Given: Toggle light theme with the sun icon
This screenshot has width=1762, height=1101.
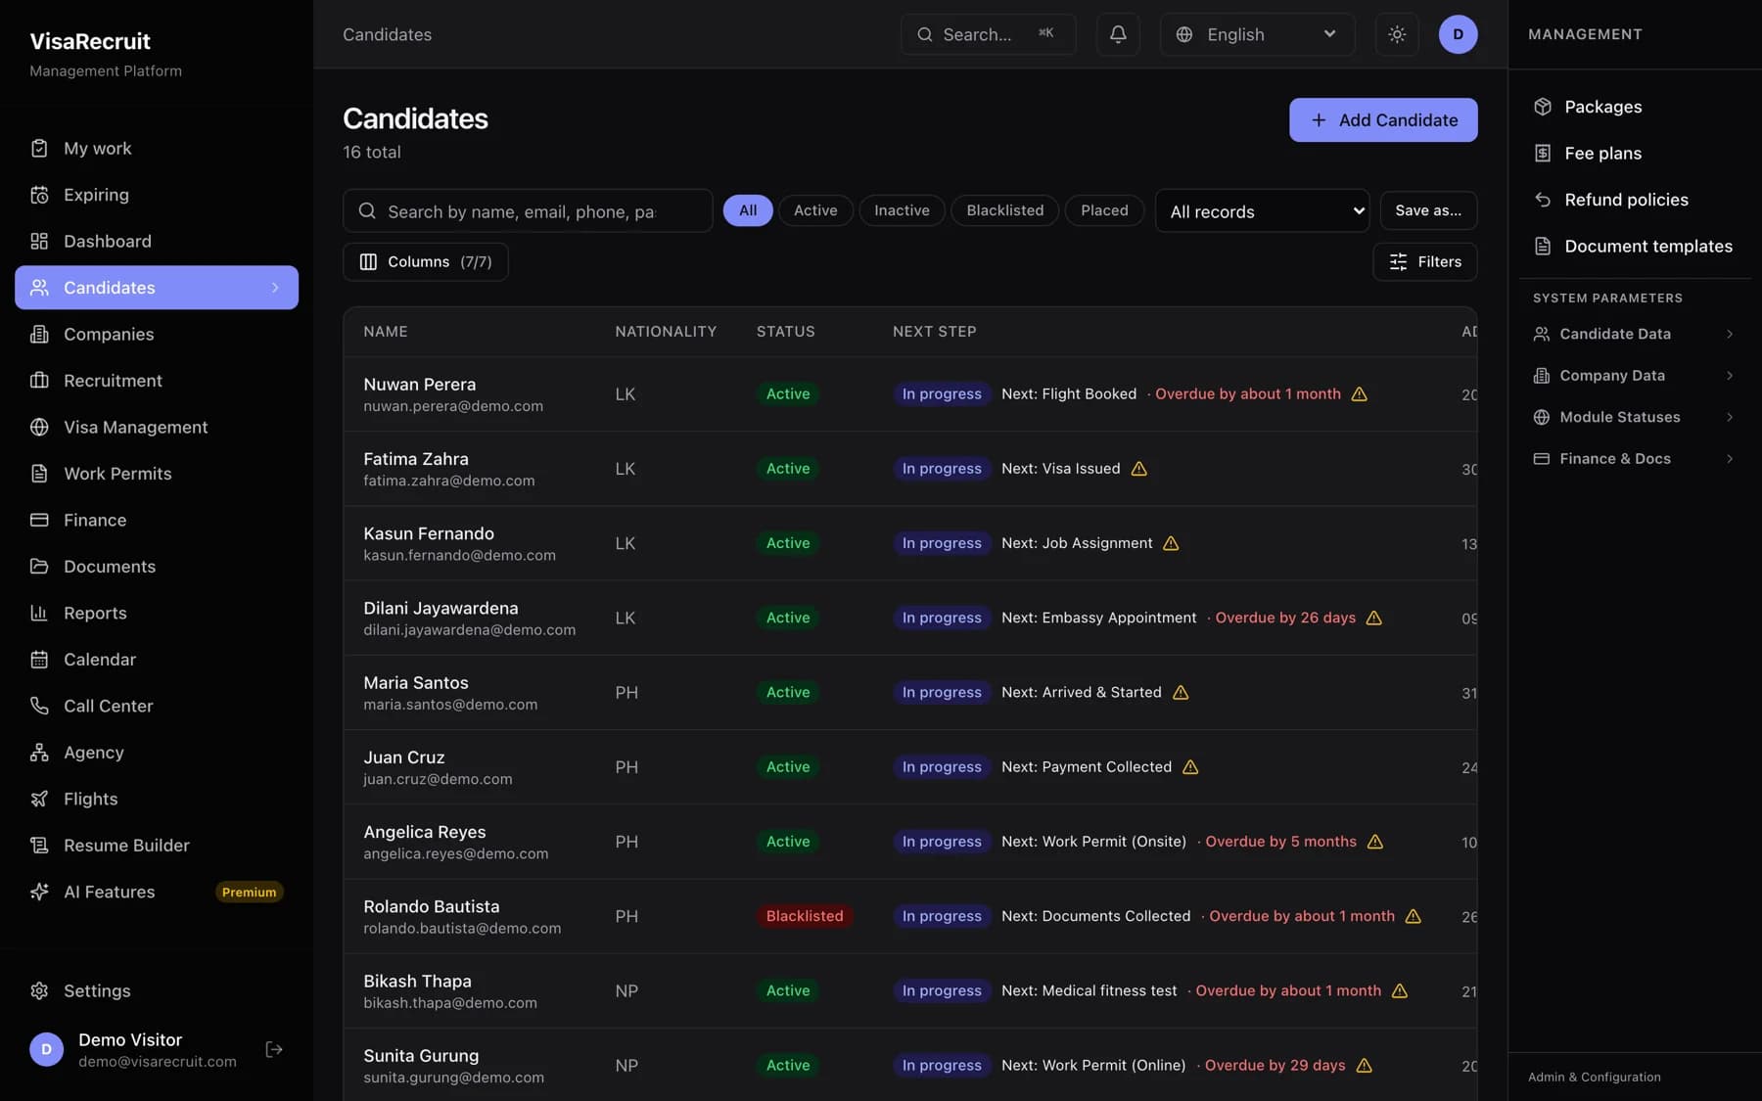Looking at the screenshot, I should click(1397, 34).
